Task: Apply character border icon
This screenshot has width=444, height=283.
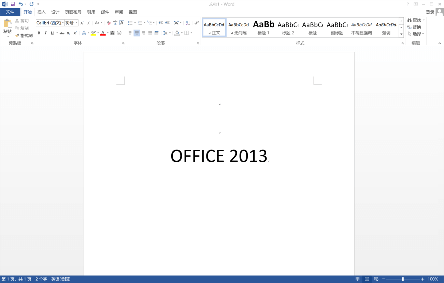Action: tap(122, 23)
